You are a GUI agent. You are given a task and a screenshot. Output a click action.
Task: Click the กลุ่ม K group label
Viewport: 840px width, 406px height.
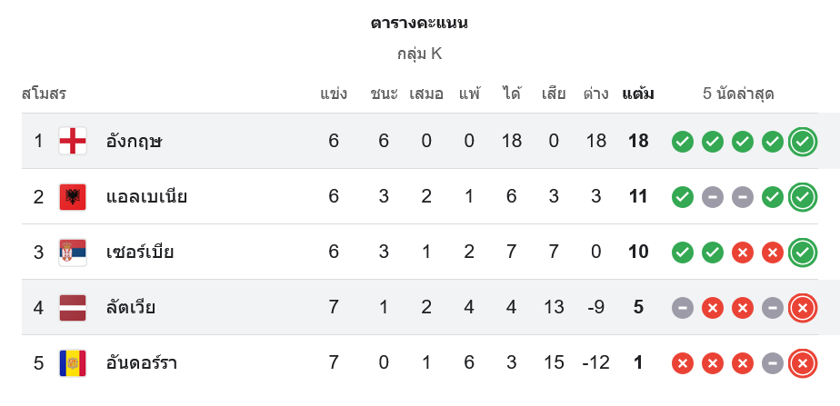pyautogui.click(x=419, y=54)
